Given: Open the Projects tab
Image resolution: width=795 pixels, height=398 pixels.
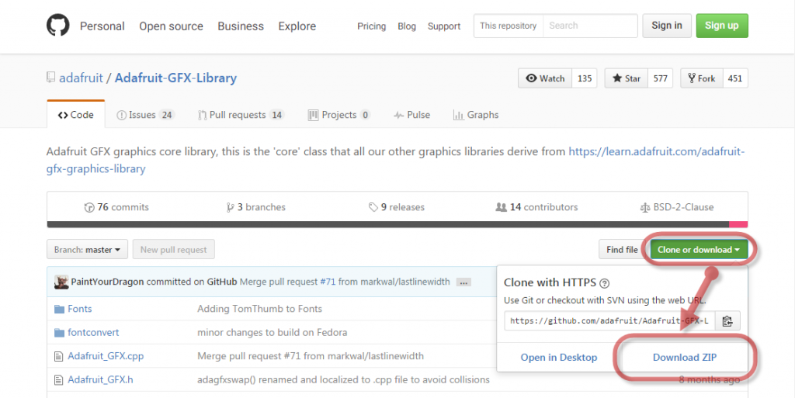Looking at the screenshot, I should click(339, 115).
